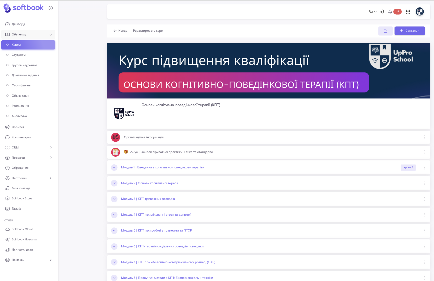Click the Создать button
The width and height of the screenshot is (434, 281).
coord(409,31)
